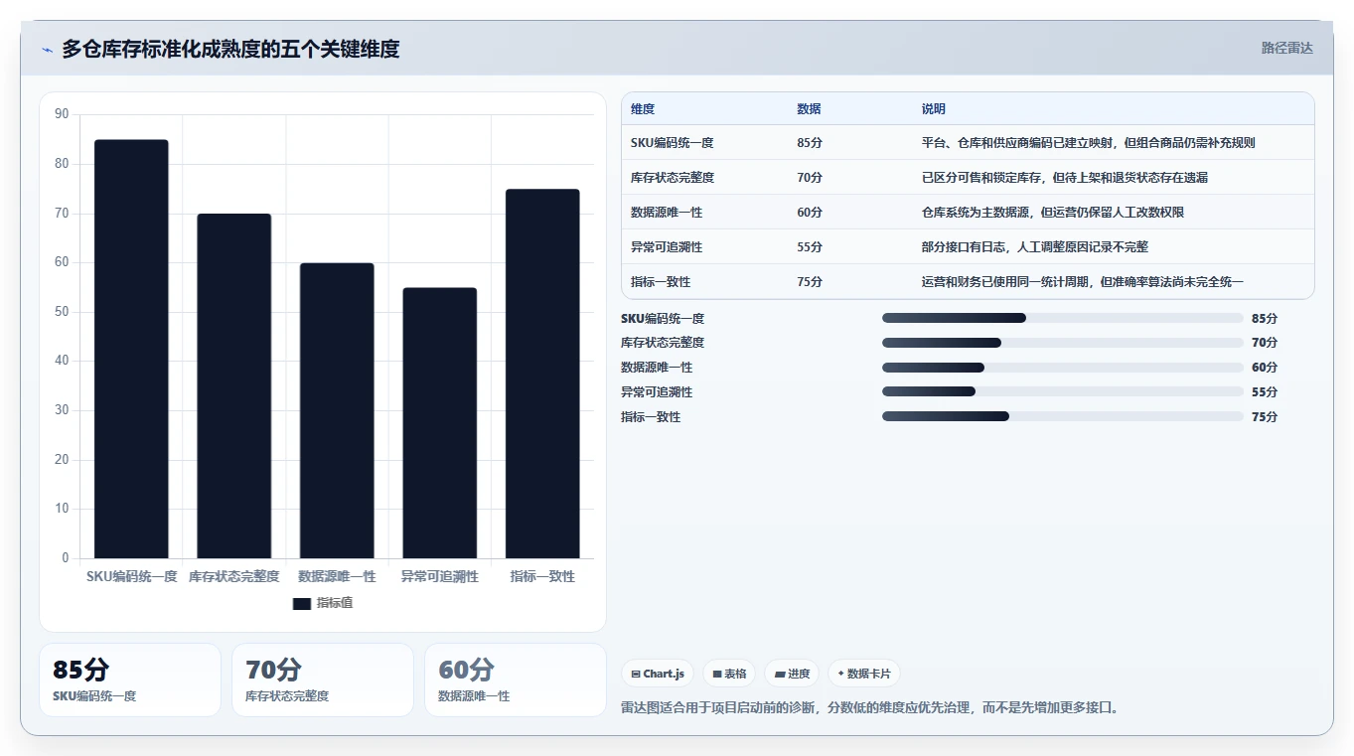Click the 55分 value in the table

tap(810, 247)
